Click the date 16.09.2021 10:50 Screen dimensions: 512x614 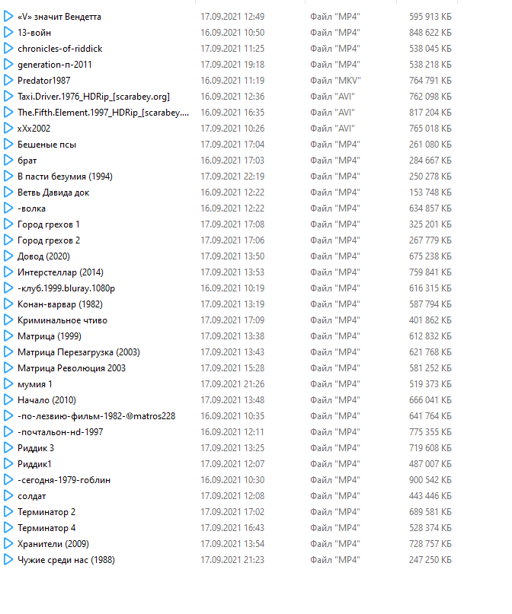[x=232, y=33]
